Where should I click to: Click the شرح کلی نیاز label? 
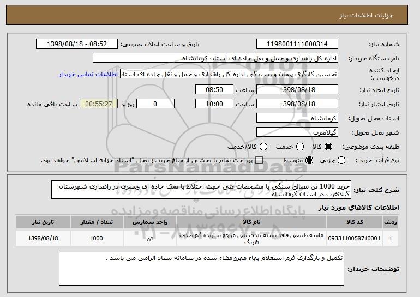pyautogui.click(x=376, y=190)
